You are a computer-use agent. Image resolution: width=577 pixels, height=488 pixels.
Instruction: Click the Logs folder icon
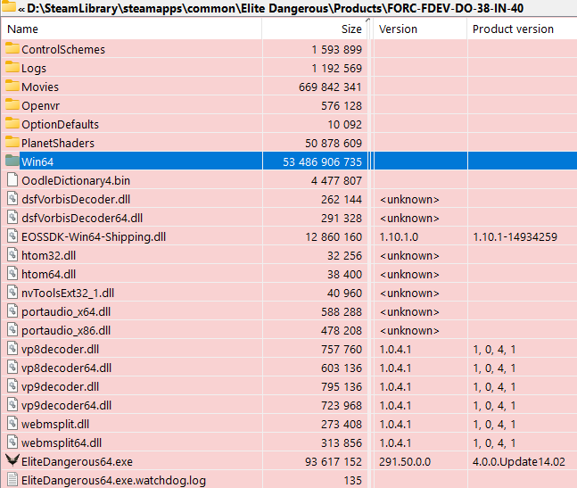pyautogui.click(x=12, y=67)
